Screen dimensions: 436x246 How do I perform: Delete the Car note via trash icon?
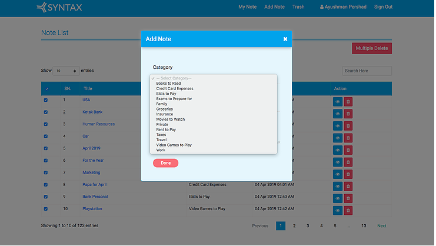tap(348, 138)
